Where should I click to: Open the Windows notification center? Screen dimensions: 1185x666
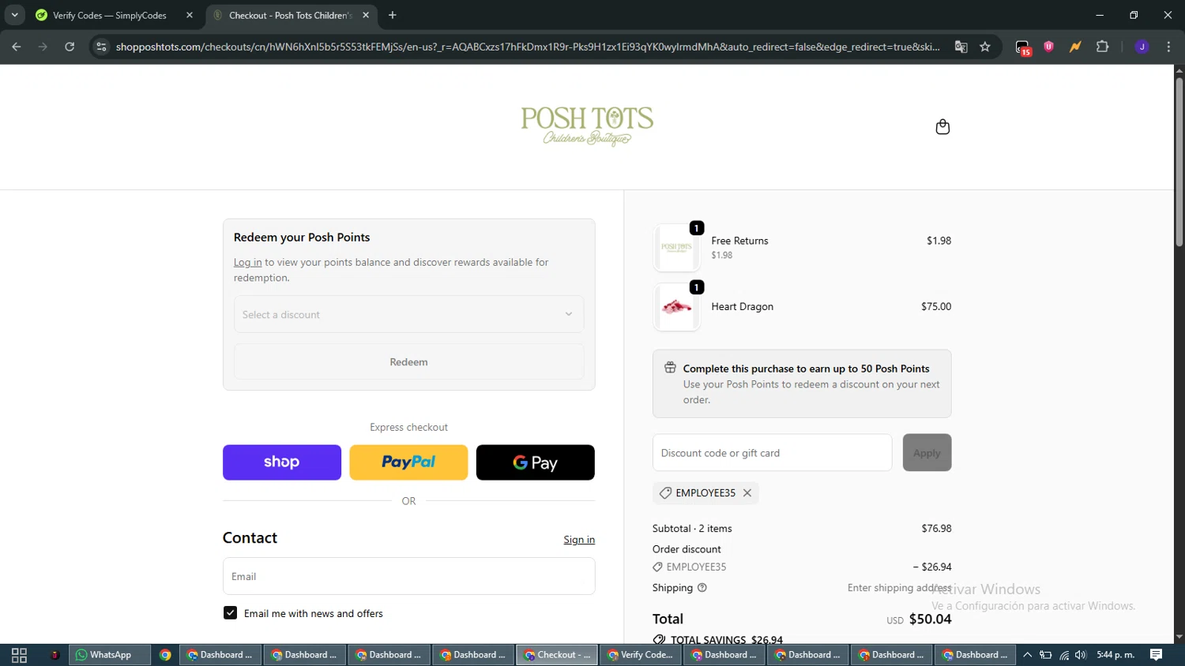point(1156,655)
